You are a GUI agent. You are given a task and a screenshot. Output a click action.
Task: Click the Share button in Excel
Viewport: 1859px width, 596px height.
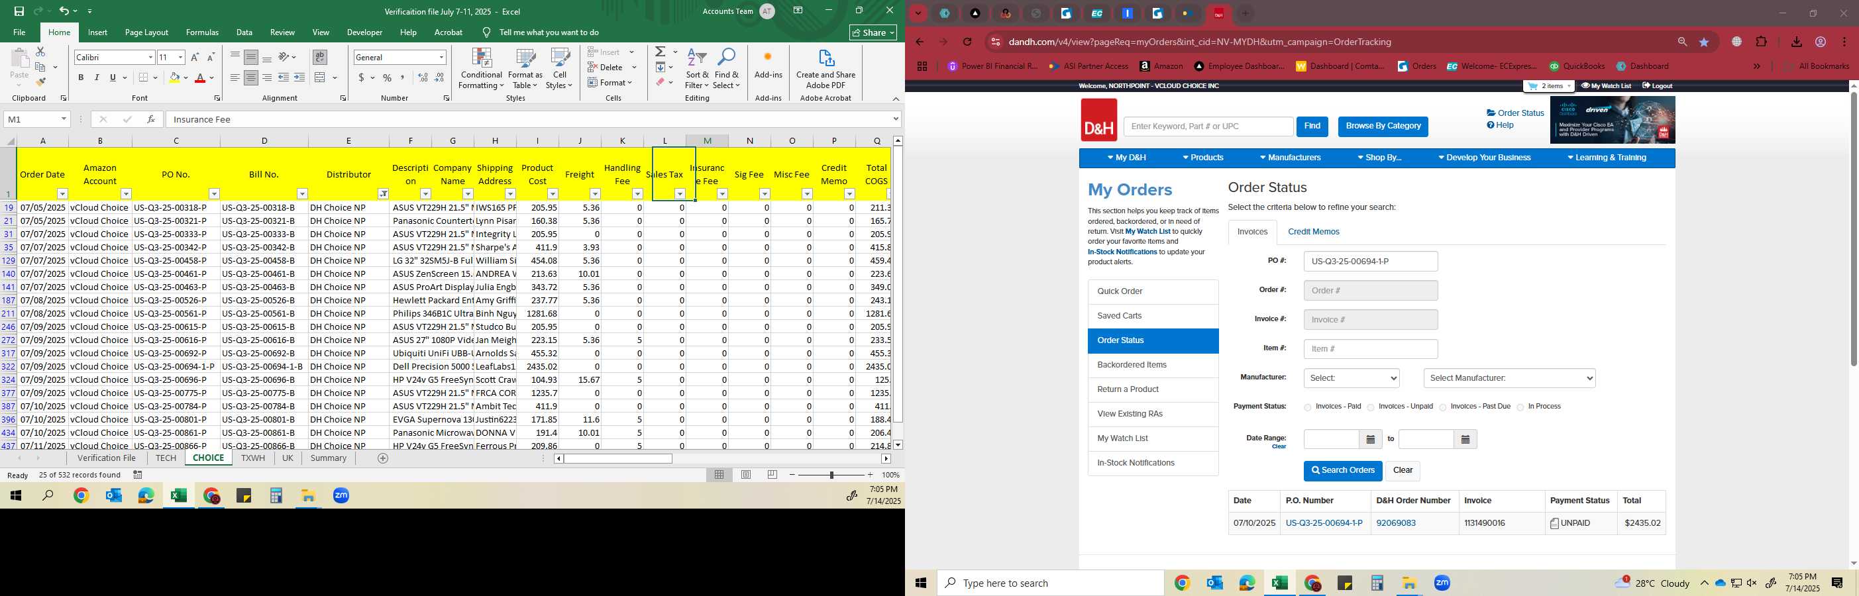873,32
